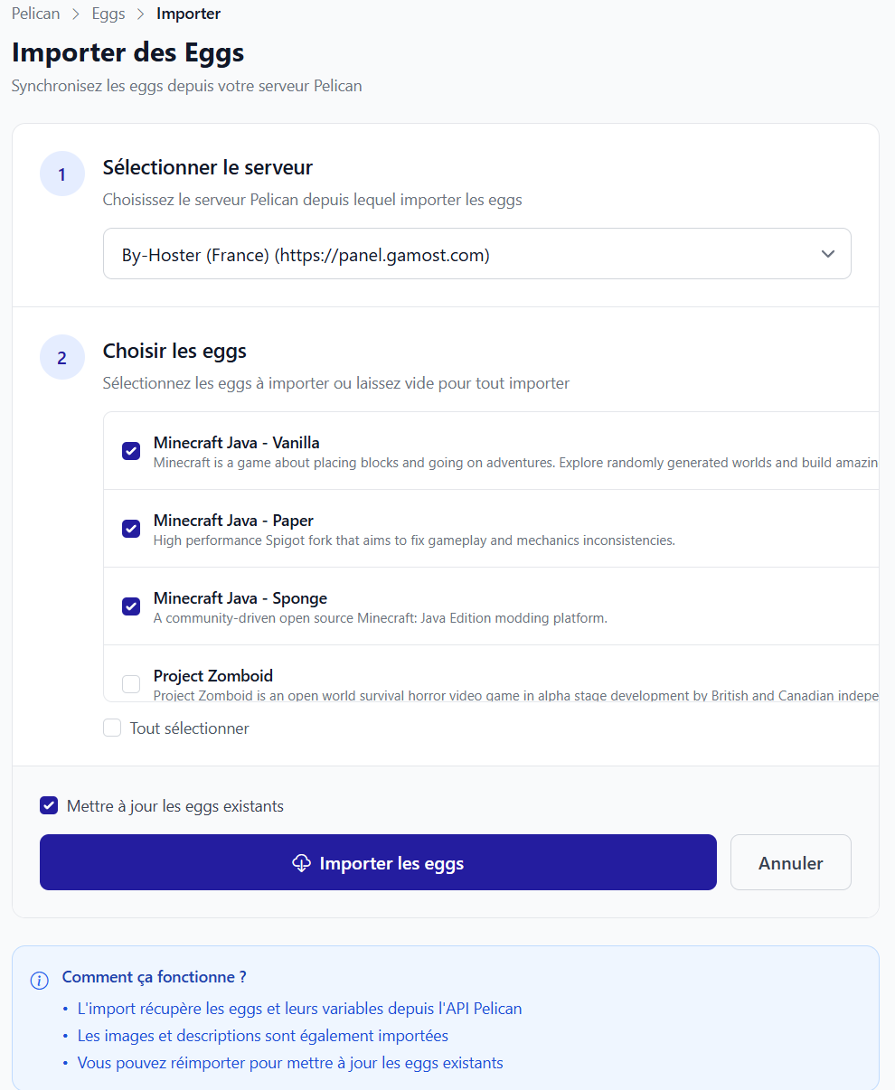This screenshot has width=895, height=1090.
Task: Click the chevron separator after Eggs breadcrumb
Action: [x=140, y=14]
